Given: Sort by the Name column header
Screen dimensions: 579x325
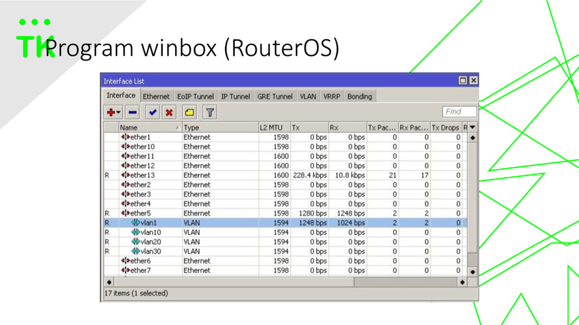Looking at the screenshot, I should click(150, 128).
